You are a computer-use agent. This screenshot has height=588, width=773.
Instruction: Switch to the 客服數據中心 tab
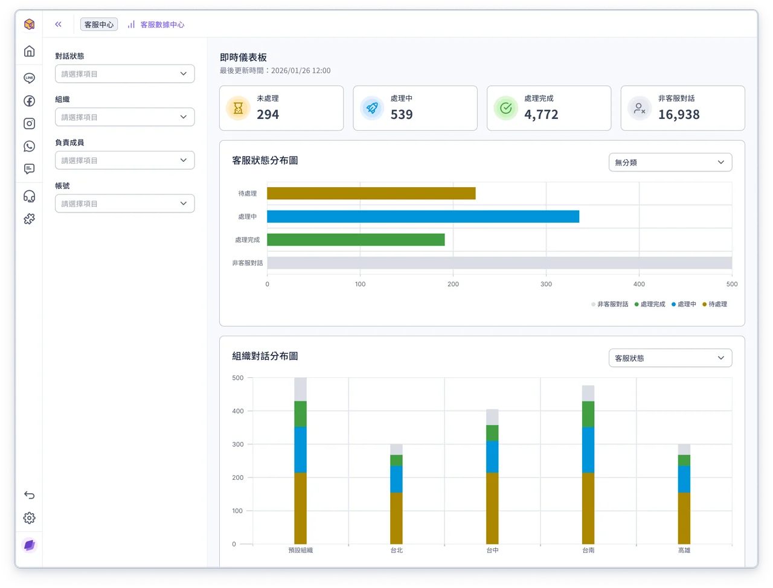point(156,25)
